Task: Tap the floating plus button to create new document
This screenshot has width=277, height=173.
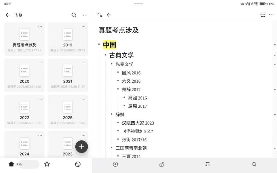Action: 82,147
